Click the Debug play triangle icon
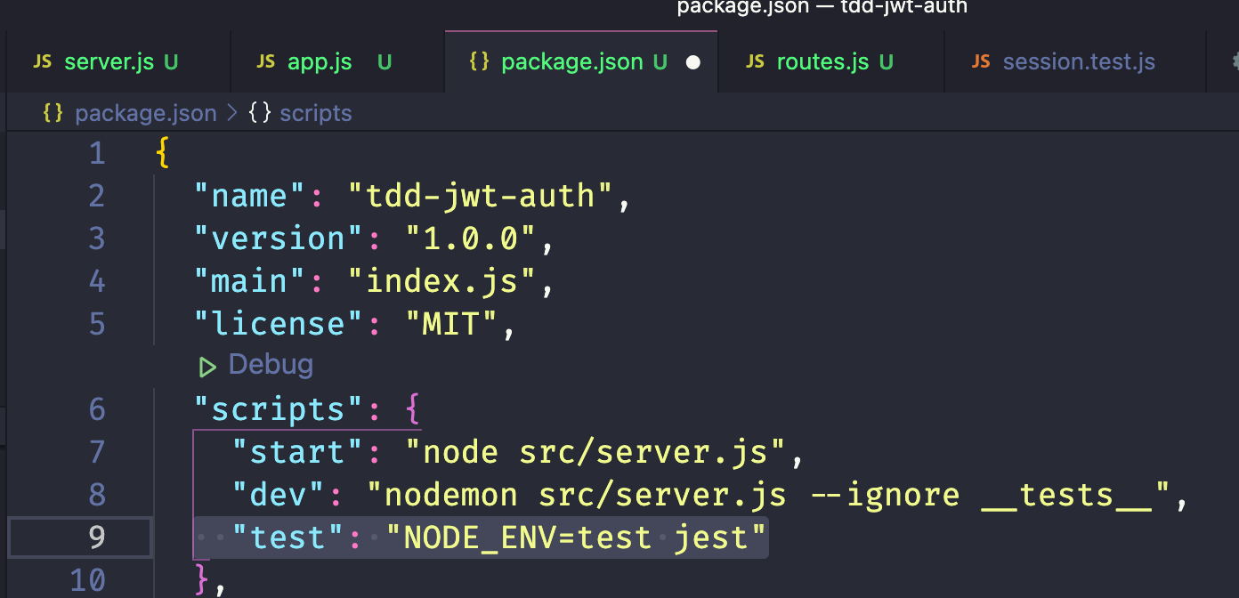Image resolution: width=1239 pixels, height=598 pixels. pos(208,366)
